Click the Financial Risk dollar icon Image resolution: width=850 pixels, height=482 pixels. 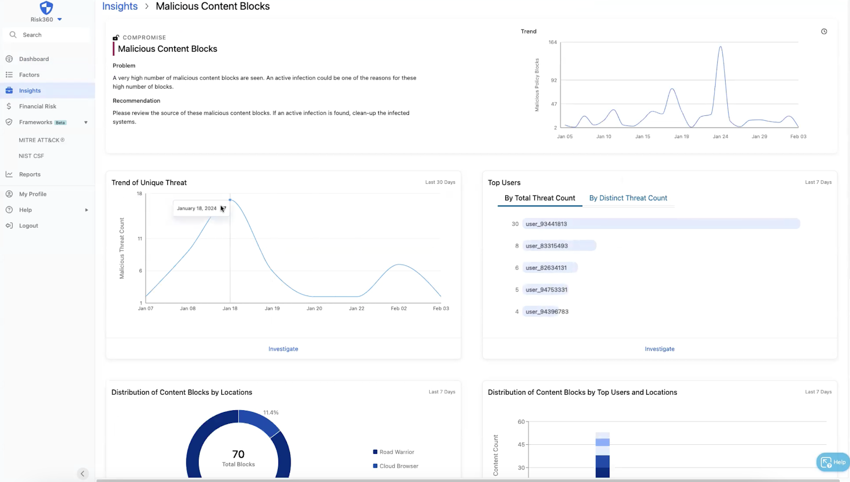point(9,106)
